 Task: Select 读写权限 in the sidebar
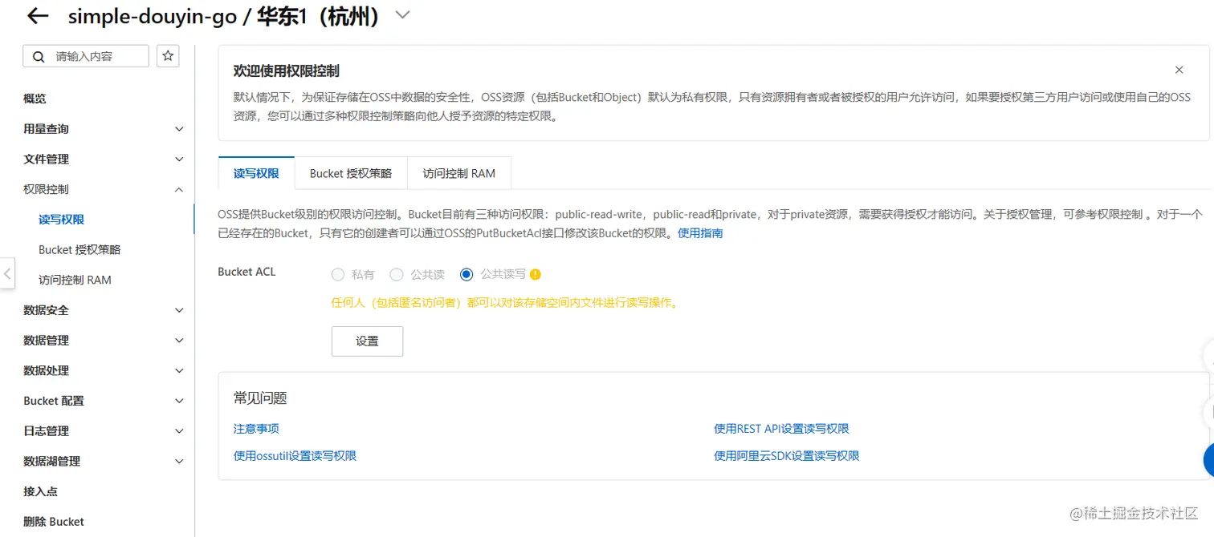61,220
